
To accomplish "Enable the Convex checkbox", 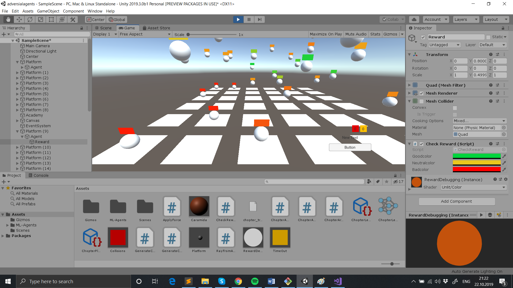I will point(455,108).
